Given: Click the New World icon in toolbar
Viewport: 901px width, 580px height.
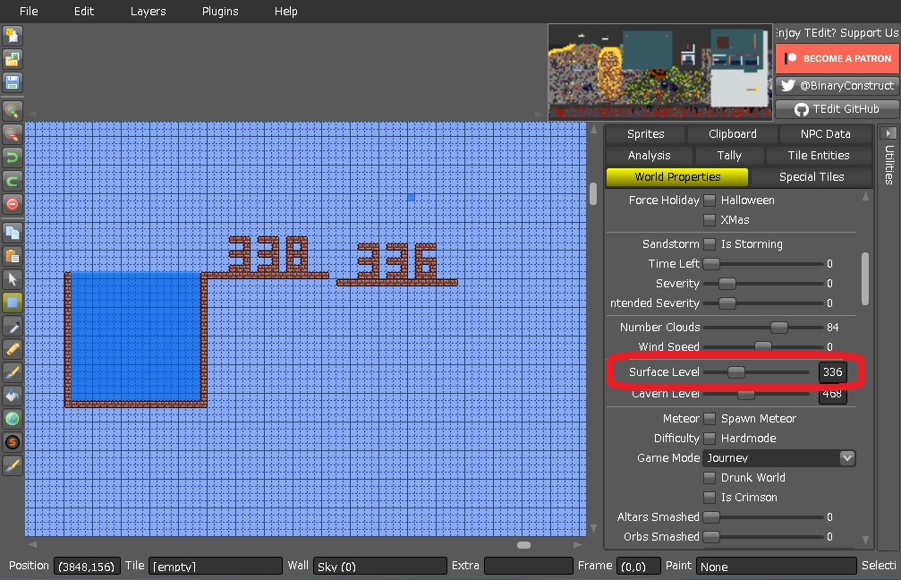Looking at the screenshot, I should tap(13, 36).
